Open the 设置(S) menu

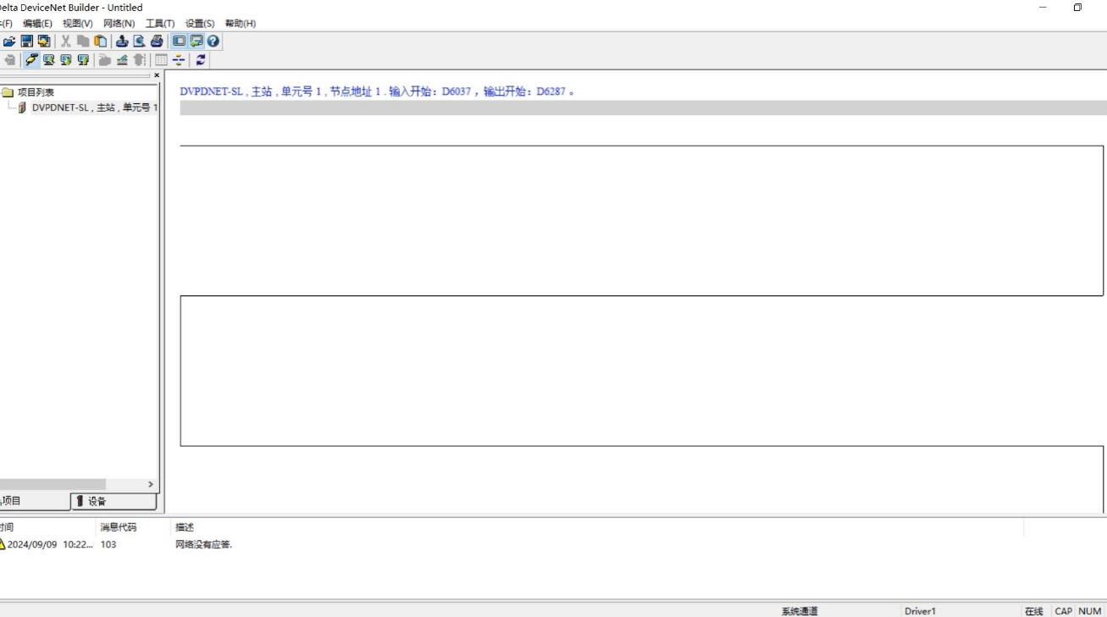[200, 24]
